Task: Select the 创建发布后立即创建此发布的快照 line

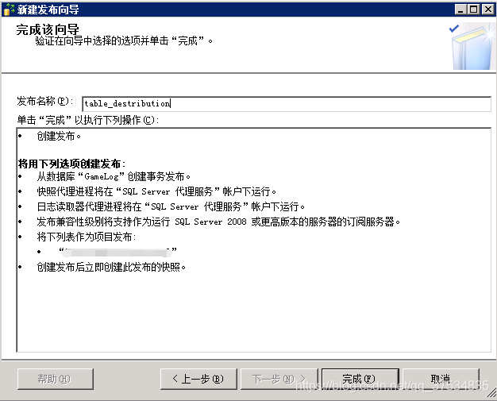Action: pyautogui.click(x=111, y=268)
